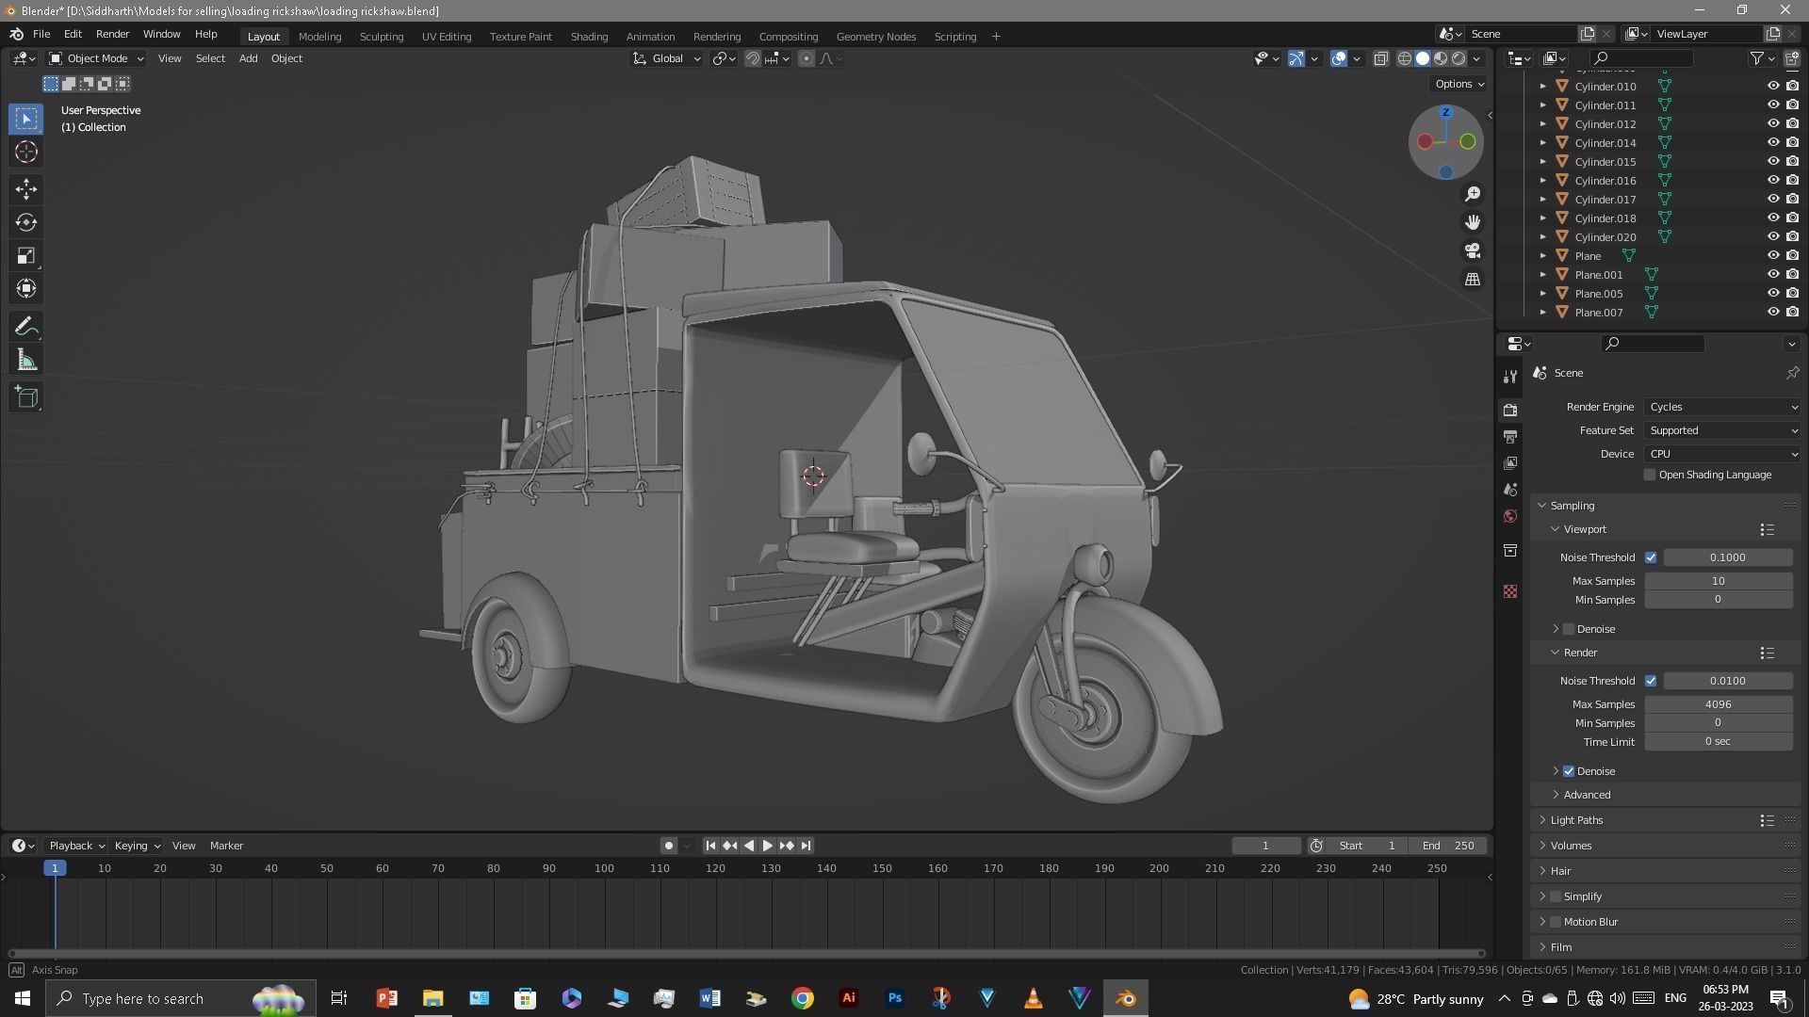Click Viewport Noise Threshold value 0.1000

[x=1728, y=557]
